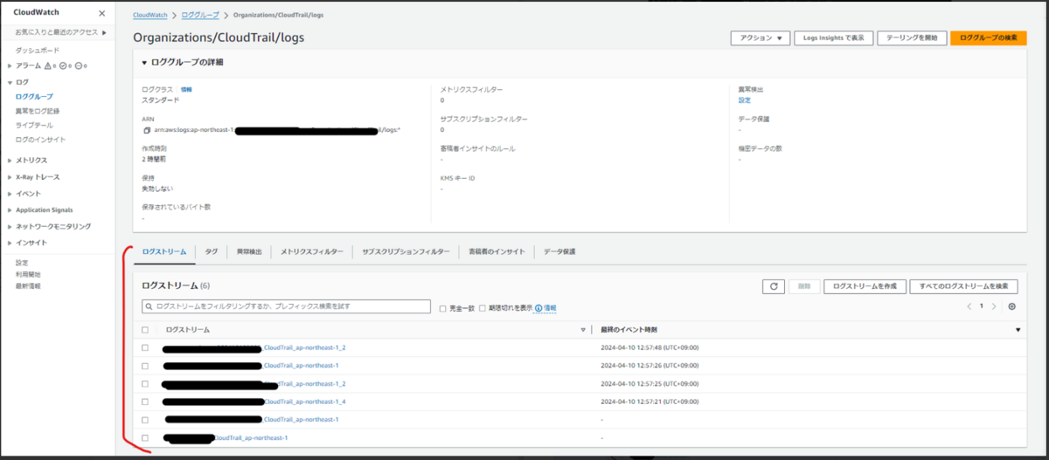The height and width of the screenshot is (460, 1049).
Task: Click すべてのログストリームを検索 button
Action: click(963, 286)
